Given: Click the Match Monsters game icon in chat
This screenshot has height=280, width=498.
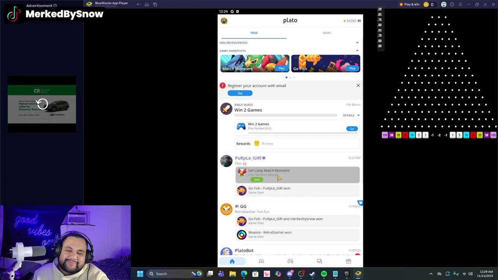Looking at the screenshot, I should [x=242, y=172].
